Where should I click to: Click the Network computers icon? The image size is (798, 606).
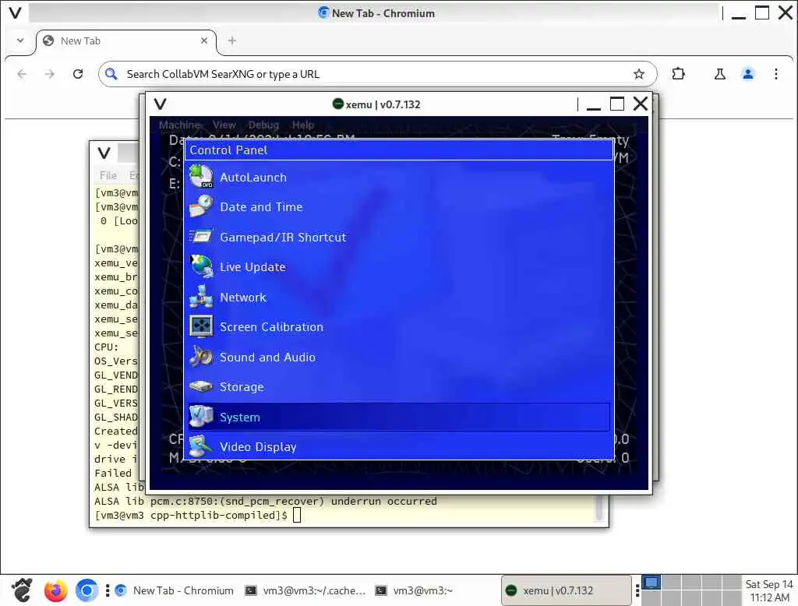click(x=201, y=297)
